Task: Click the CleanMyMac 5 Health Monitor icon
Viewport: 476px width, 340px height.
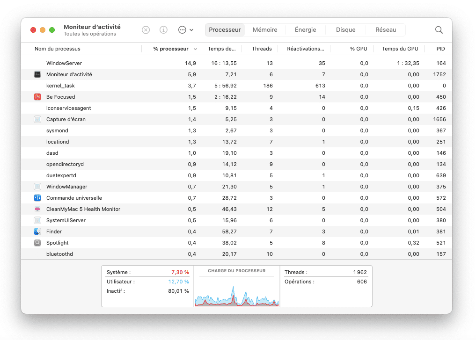Action: pos(37,209)
